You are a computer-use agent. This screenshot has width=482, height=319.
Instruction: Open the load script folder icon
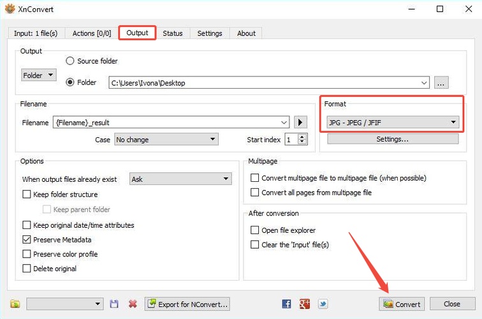(15, 304)
